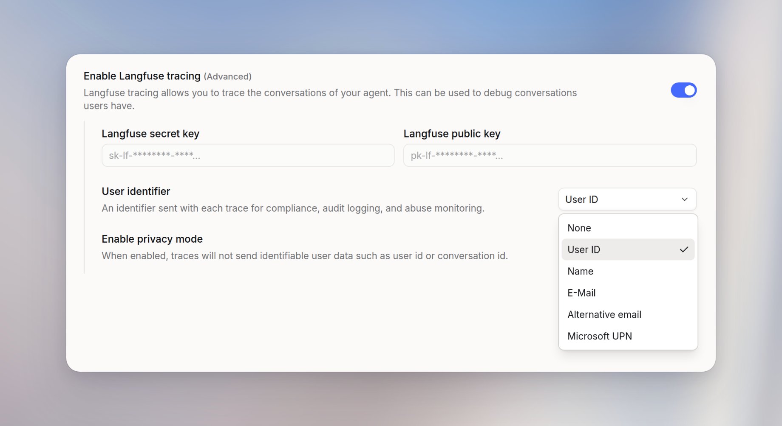Click the 'Langfuse public key' label
The image size is (782, 426).
tap(452, 134)
